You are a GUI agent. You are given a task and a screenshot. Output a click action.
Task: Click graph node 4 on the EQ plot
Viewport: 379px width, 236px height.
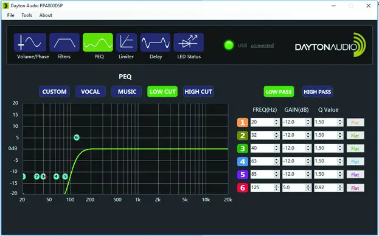point(56,176)
